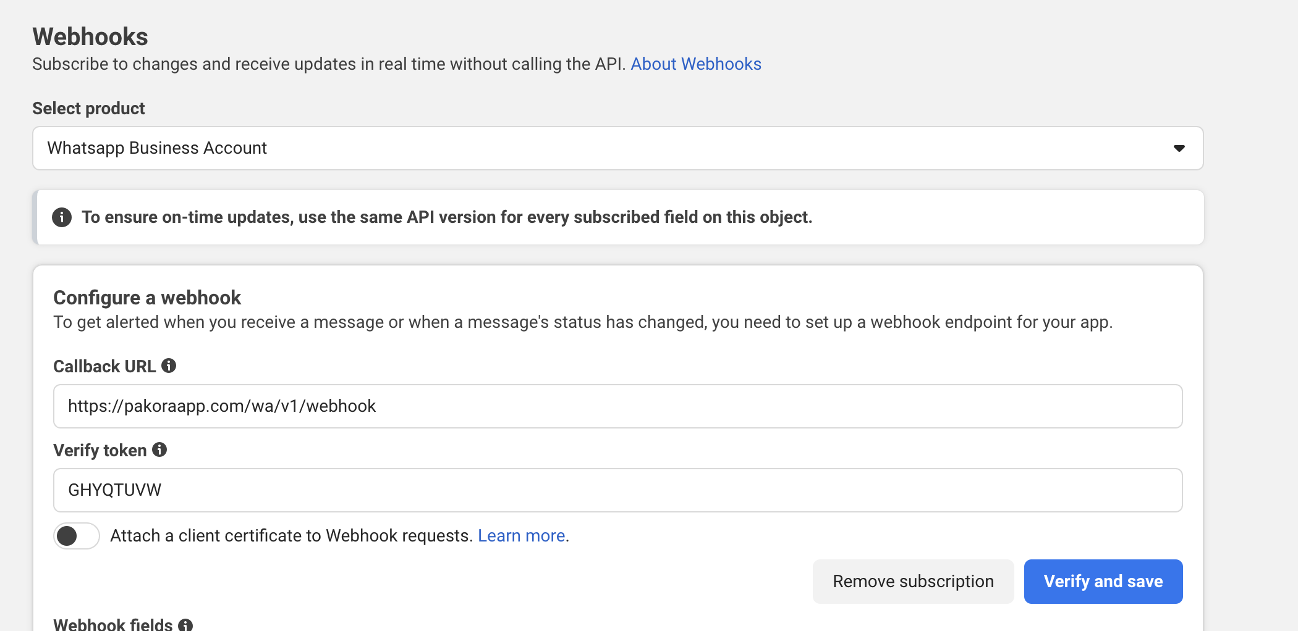The width and height of the screenshot is (1298, 631).
Task: Click the info icon next to Verify token
Action: coord(159,449)
